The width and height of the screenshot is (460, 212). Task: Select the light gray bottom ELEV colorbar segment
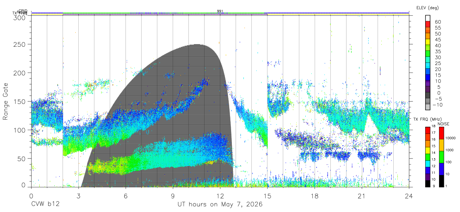tap(428, 107)
